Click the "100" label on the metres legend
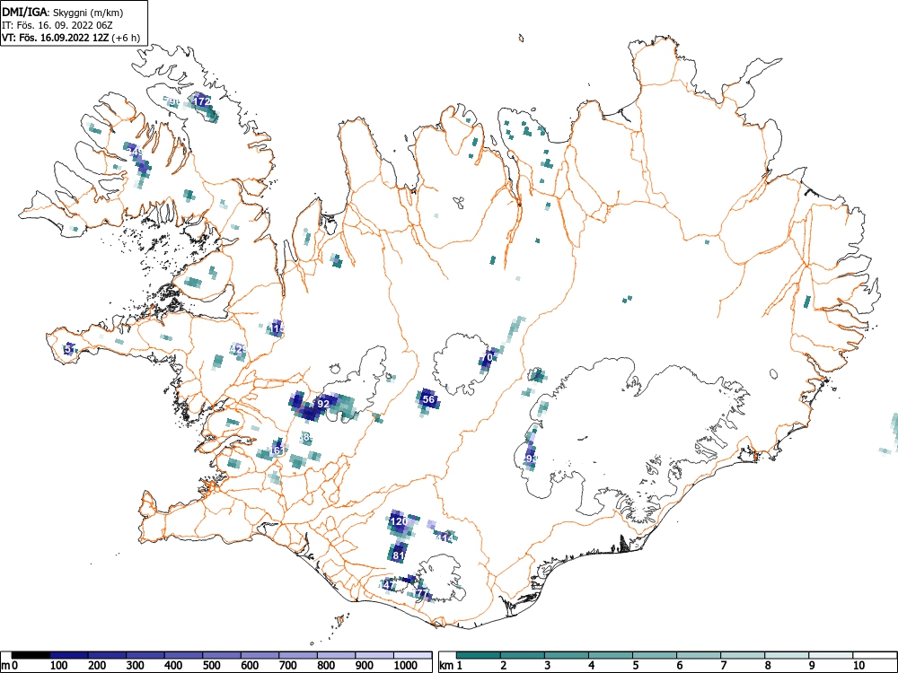 59,666
